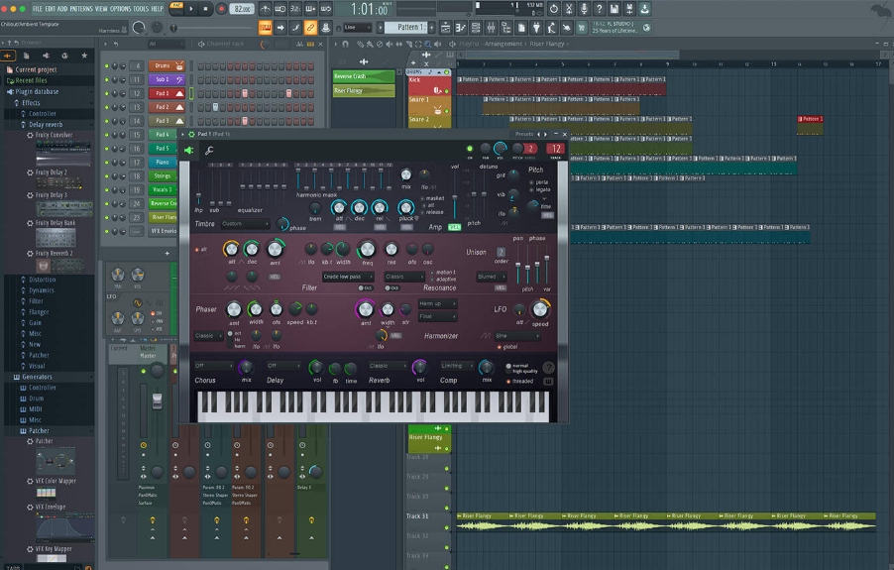Open the FILE menu
Image resolution: width=894 pixels, height=570 pixels.
click(x=38, y=9)
